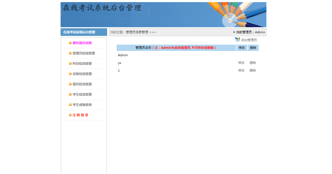Select the Admin row name
The height and width of the screenshot is (174, 332).
coord(123,55)
